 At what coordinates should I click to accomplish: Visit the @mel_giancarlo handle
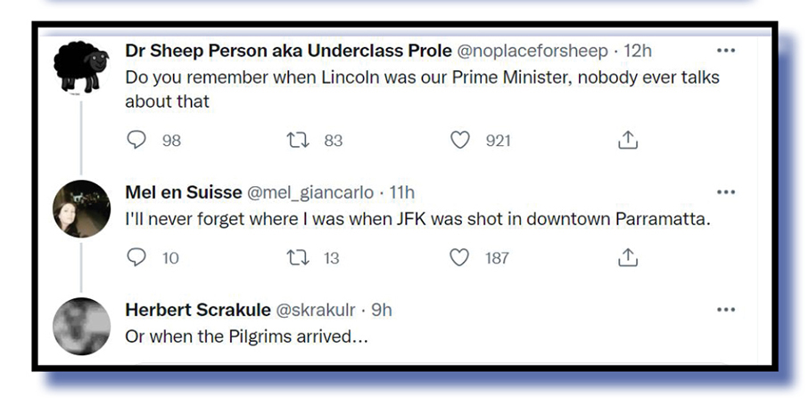pyautogui.click(x=310, y=192)
